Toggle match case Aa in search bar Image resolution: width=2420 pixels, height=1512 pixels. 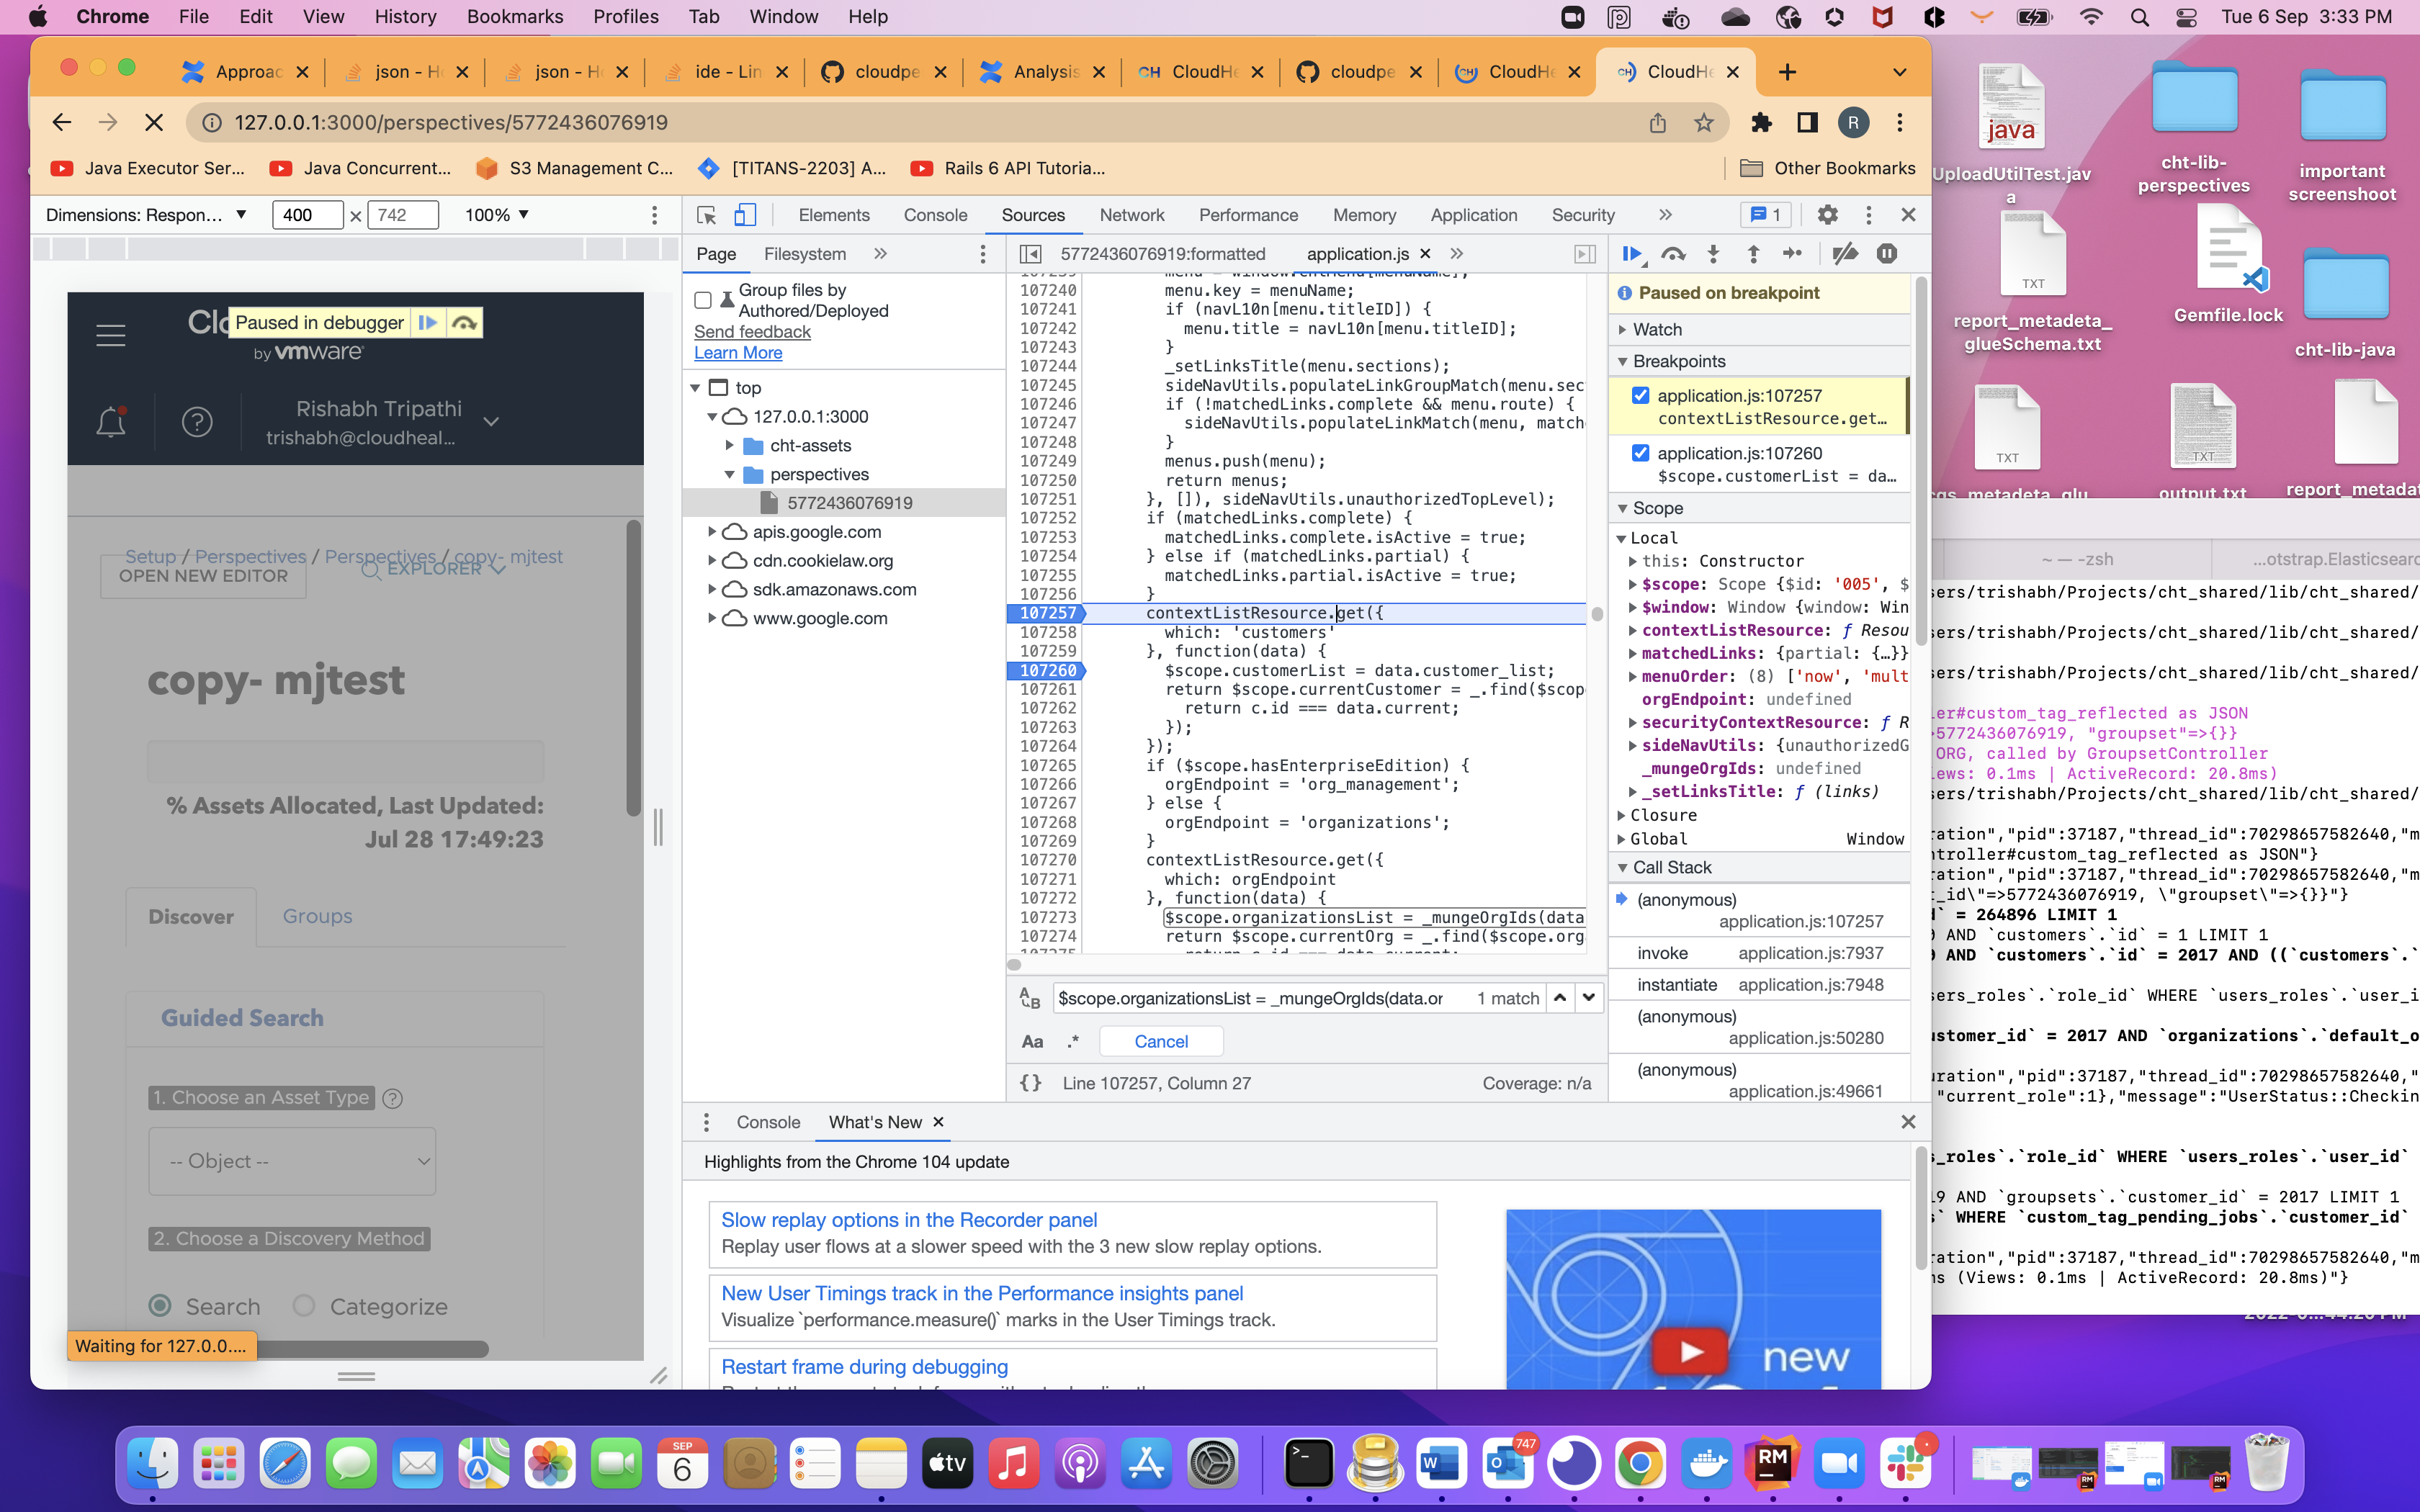(1032, 1041)
